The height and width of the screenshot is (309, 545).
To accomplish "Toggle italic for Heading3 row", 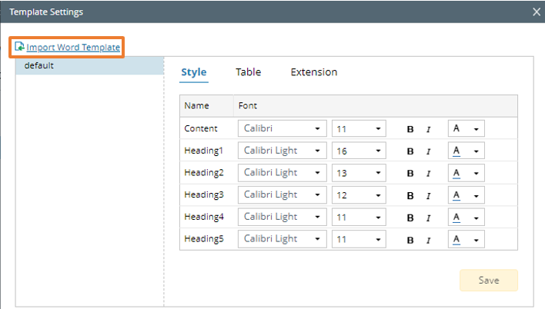I will coord(429,195).
